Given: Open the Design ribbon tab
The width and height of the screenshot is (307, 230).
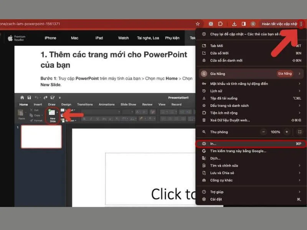Looking at the screenshot, I should coord(66,105).
